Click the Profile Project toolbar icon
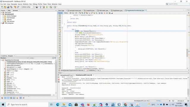The image size is (190, 107). pyautogui.click(x=55, y=7)
